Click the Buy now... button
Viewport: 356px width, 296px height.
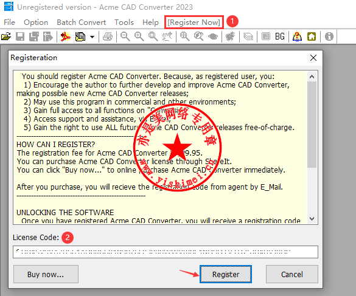[46, 274]
